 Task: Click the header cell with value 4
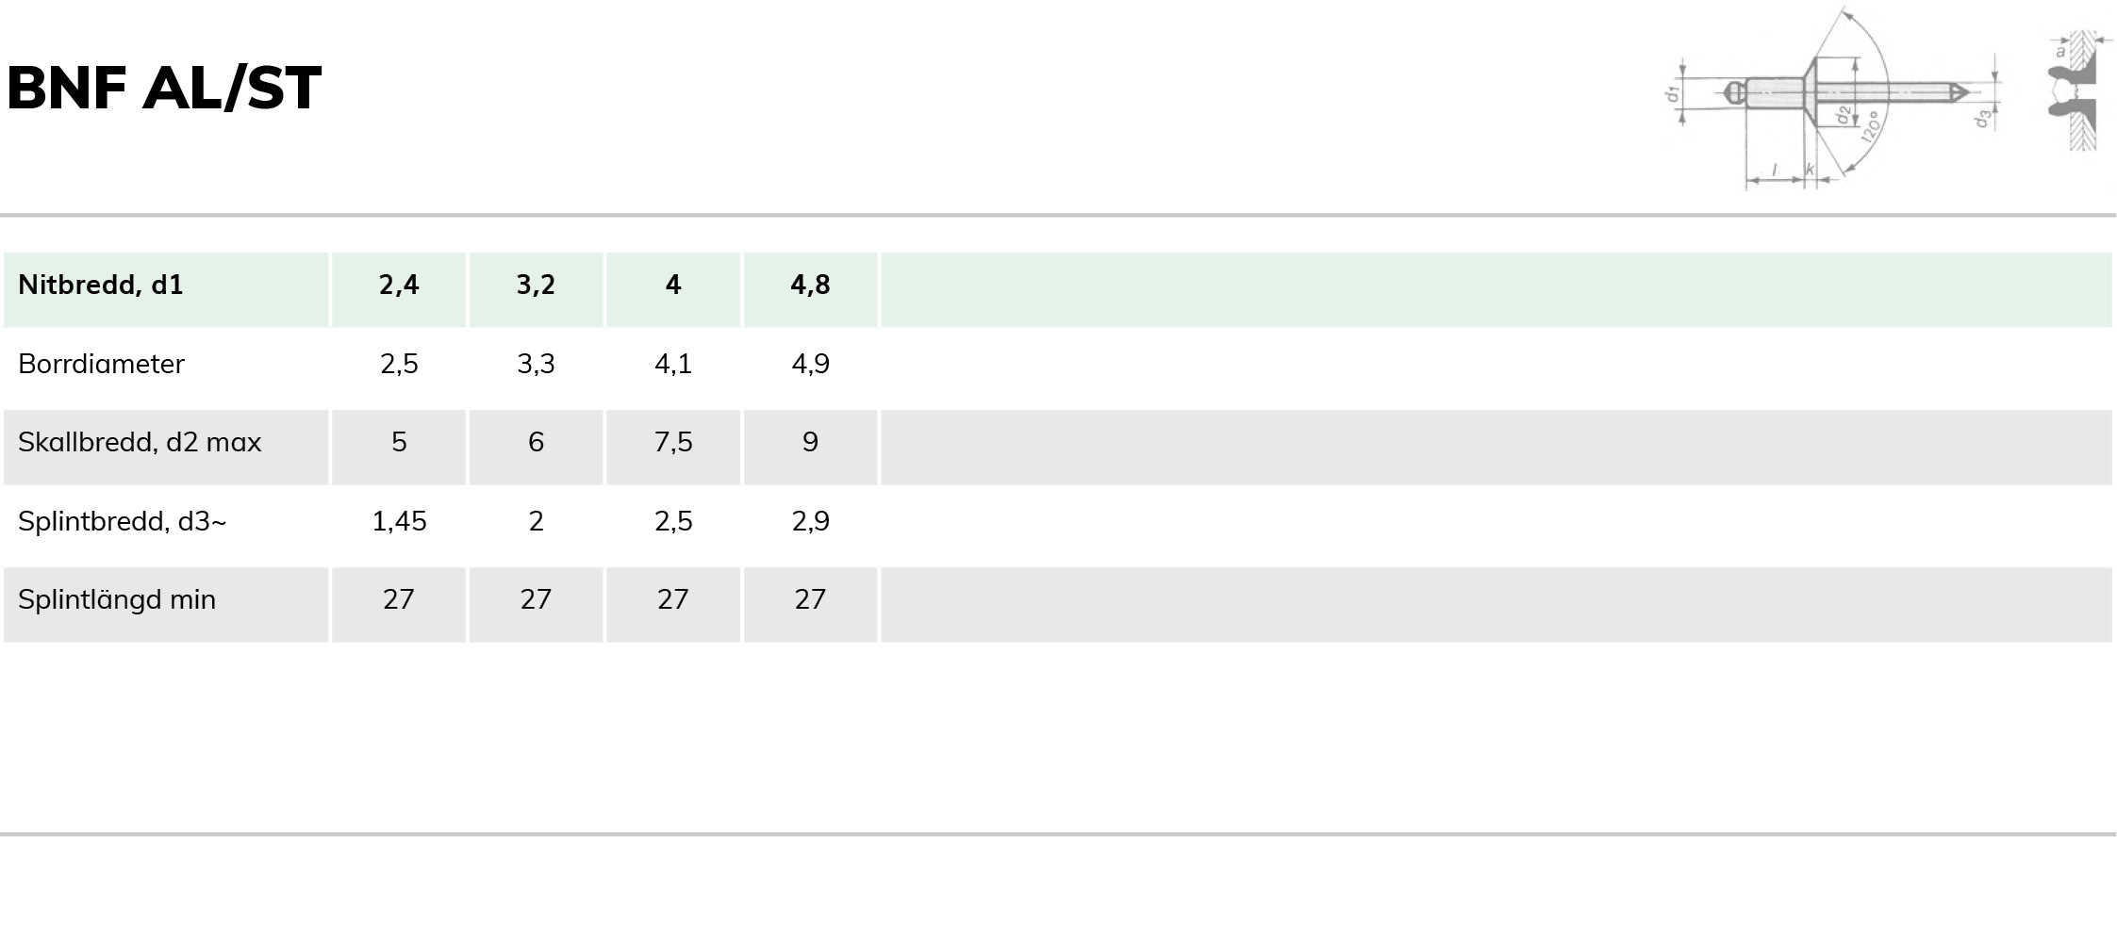673,289
